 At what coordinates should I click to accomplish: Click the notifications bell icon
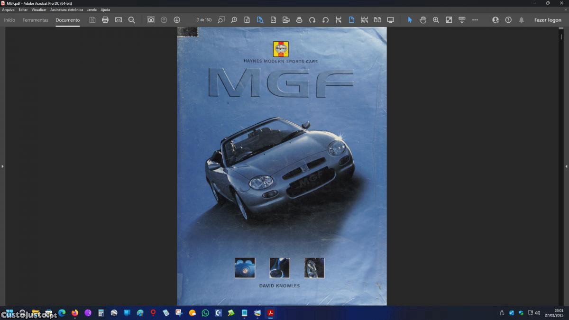click(522, 20)
